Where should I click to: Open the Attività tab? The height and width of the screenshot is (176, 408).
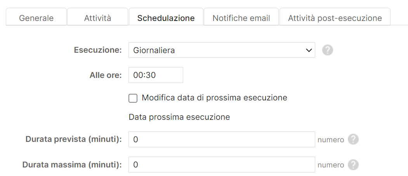tap(97, 18)
